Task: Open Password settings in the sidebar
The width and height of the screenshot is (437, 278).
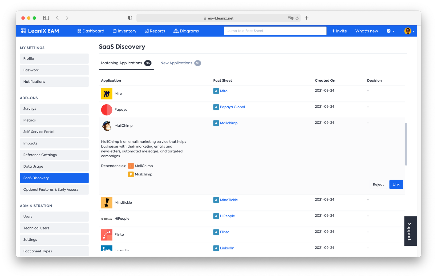Action: pyautogui.click(x=54, y=70)
